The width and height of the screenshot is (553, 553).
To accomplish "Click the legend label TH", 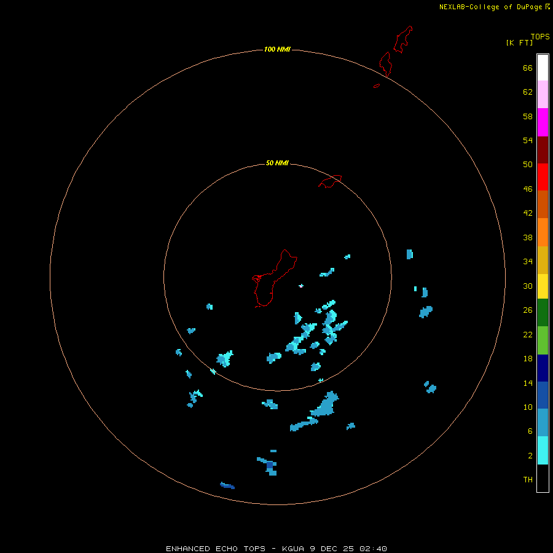I will (528, 480).
